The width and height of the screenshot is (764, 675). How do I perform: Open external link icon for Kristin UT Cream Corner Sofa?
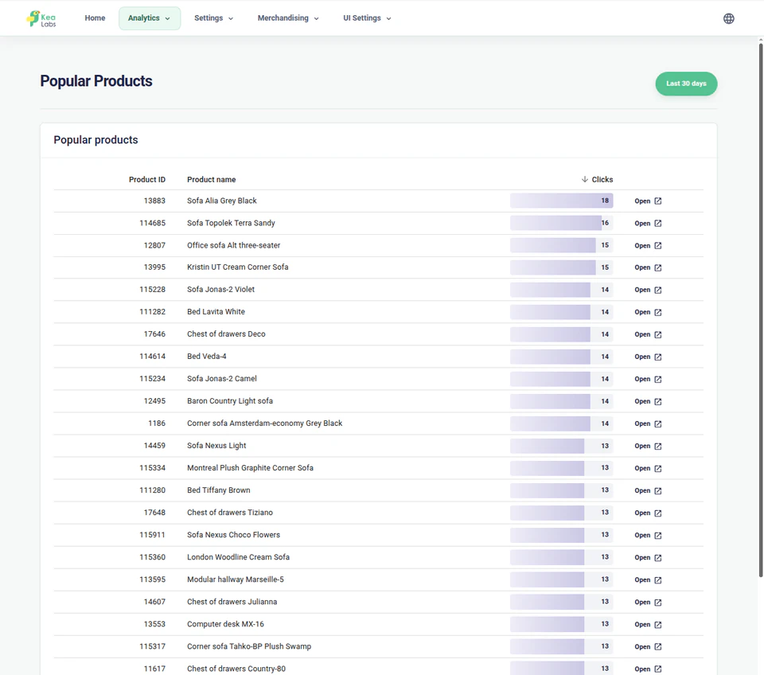tap(658, 267)
